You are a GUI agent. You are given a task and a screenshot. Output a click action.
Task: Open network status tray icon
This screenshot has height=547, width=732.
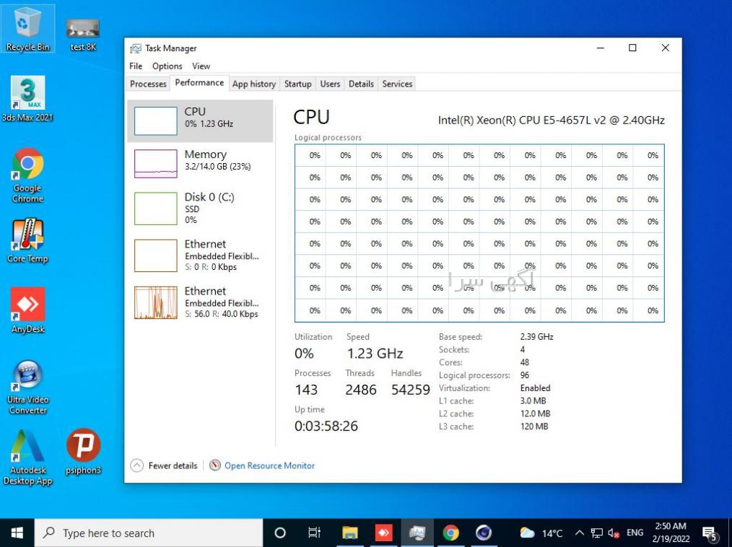tap(596, 533)
